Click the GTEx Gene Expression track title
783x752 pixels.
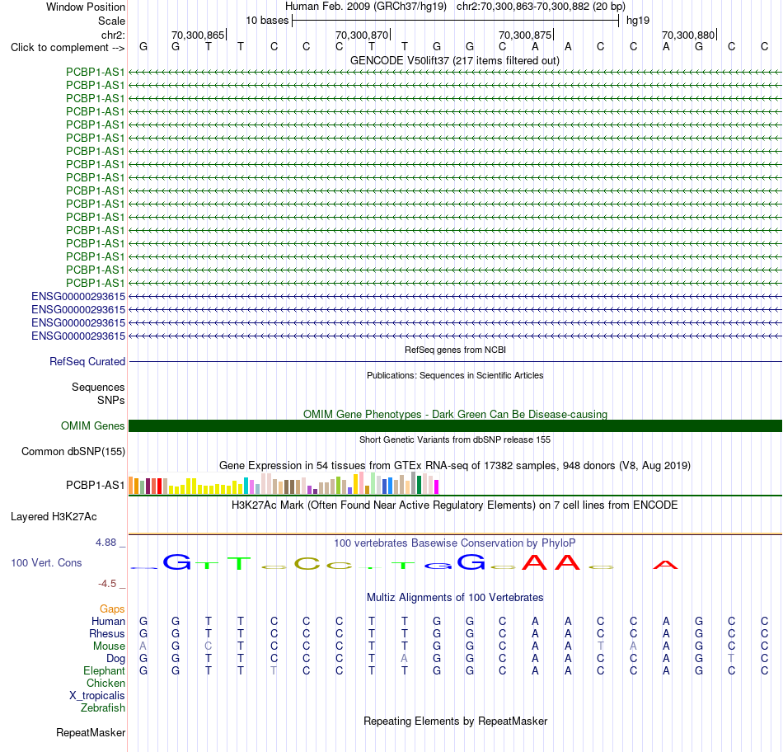click(x=455, y=465)
